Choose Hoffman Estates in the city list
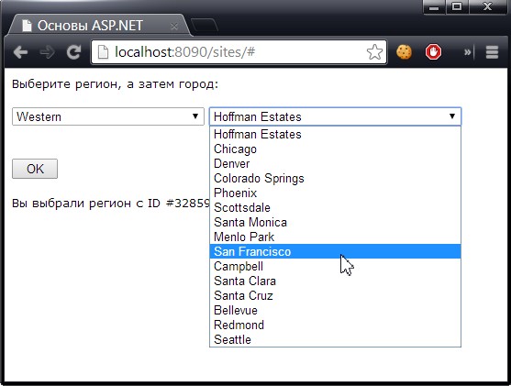This screenshot has width=511, height=386. coord(335,134)
